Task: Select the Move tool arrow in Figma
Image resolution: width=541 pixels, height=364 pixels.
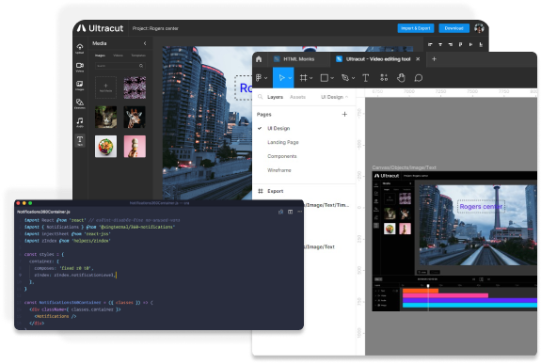Action: click(x=281, y=78)
